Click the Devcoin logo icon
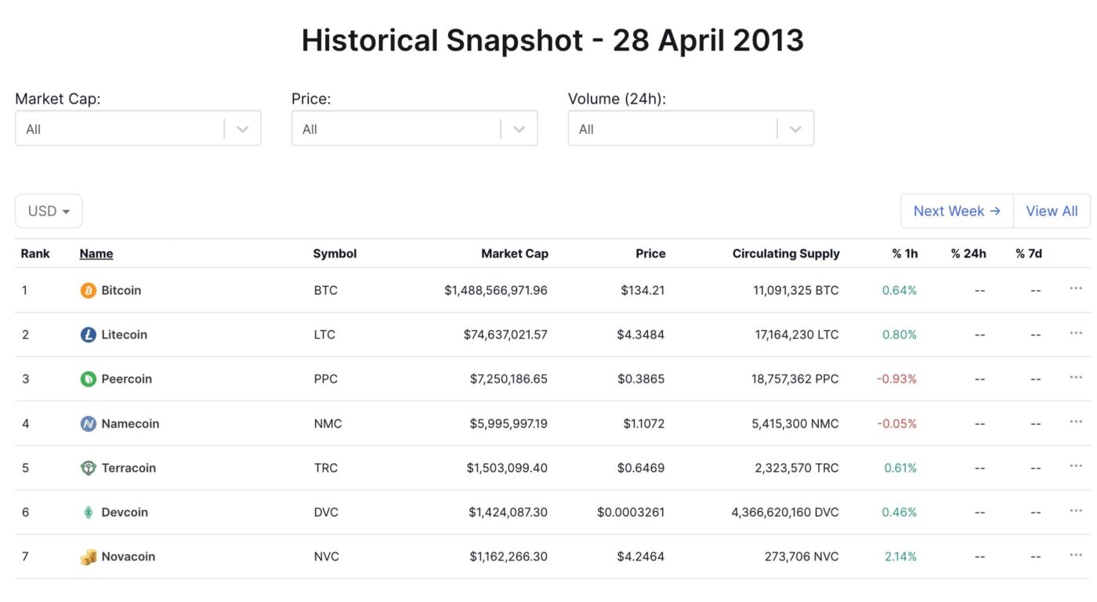This screenshot has height=602, width=1097. tap(89, 513)
